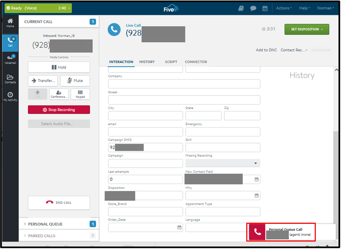The width and height of the screenshot is (341, 249).
Task: Mute the microphone
Action: pos(75,81)
